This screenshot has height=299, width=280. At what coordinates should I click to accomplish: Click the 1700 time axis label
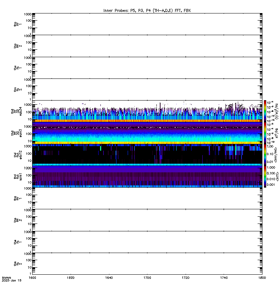(147, 278)
